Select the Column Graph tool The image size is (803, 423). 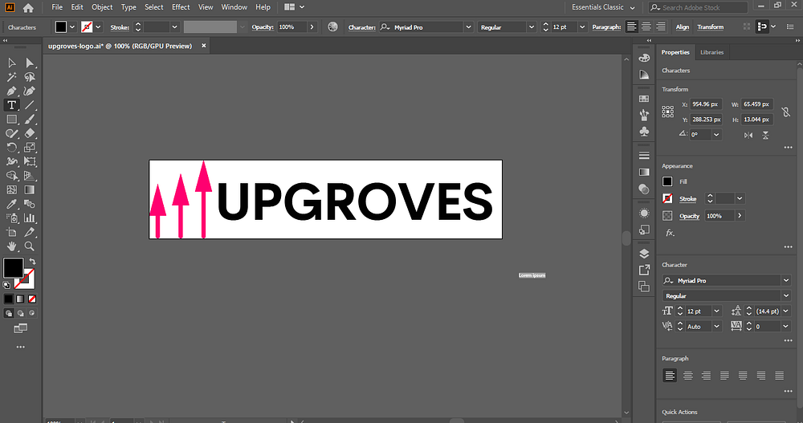click(30, 218)
